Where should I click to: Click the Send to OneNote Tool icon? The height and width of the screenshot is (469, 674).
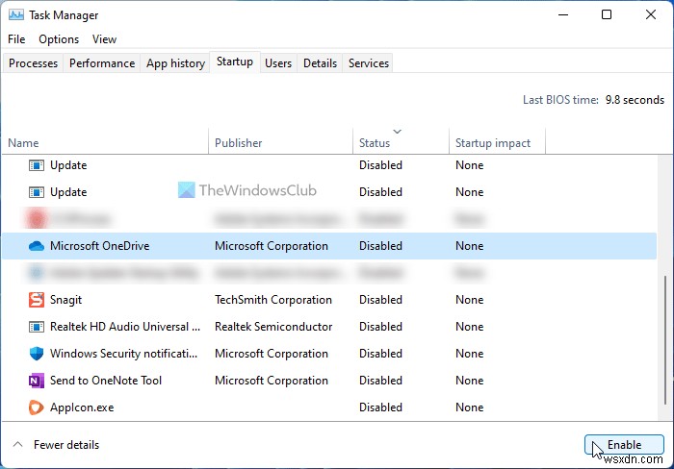pyautogui.click(x=37, y=381)
